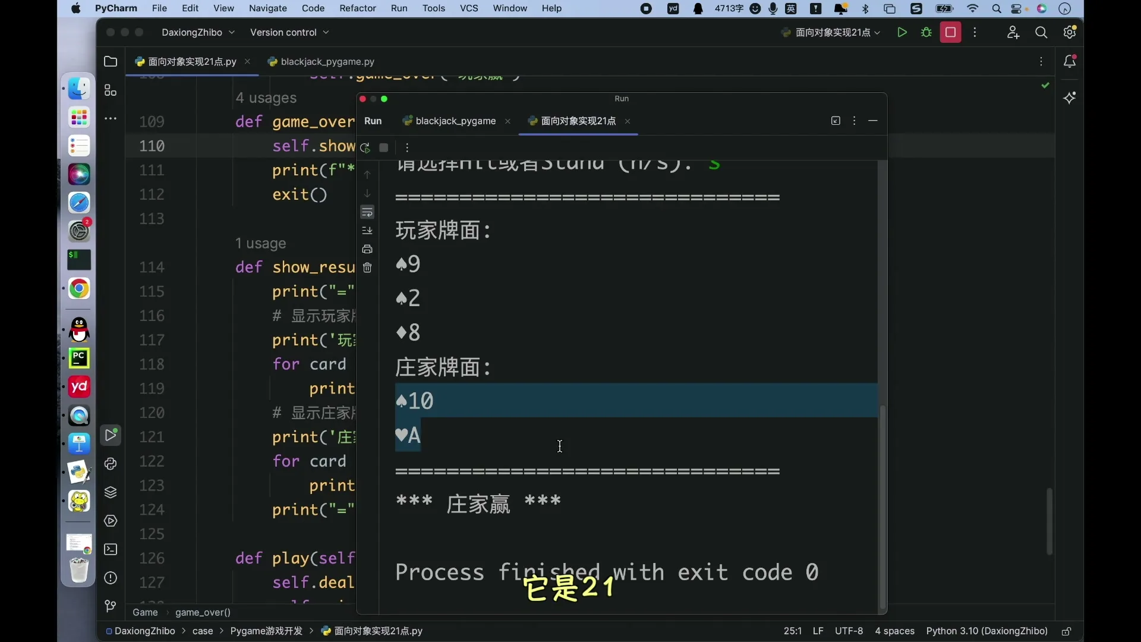The width and height of the screenshot is (1141, 642).
Task: Open Python Packages layers icon
Action: click(111, 493)
